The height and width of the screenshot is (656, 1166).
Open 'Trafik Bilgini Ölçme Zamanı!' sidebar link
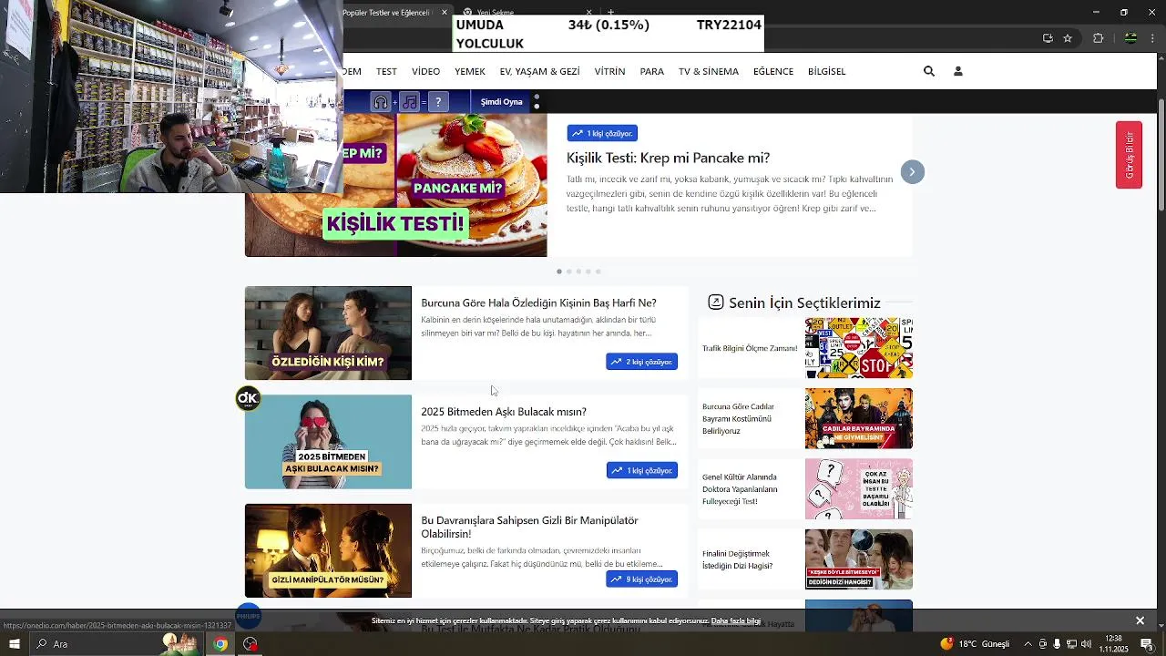tap(750, 348)
